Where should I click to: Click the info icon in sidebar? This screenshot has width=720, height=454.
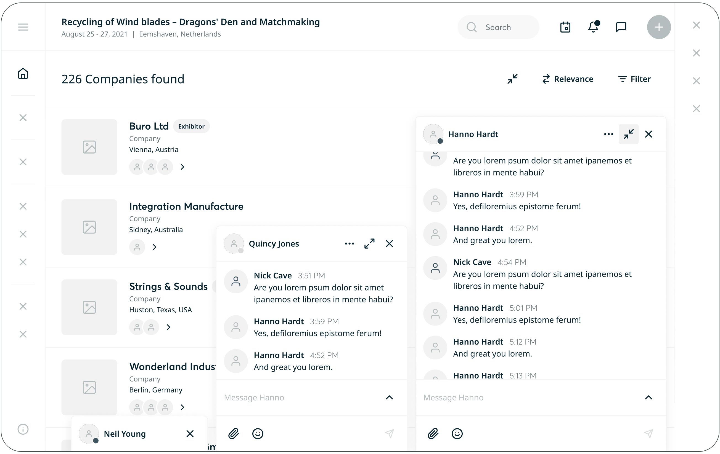23,429
